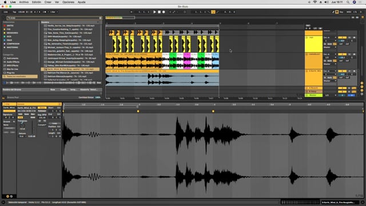Select the Rick_Astley-Sleeping acapella file
This screenshot has height=206, width=366.
[70, 40]
